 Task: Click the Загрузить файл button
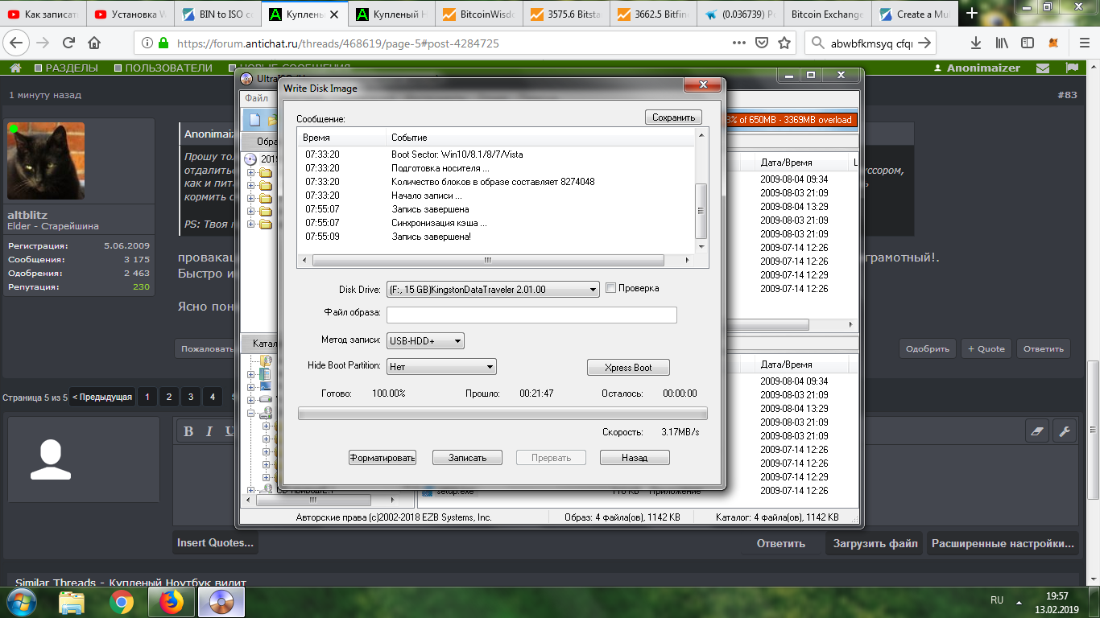coord(875,543)
